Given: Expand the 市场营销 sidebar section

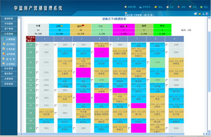Looking at the screenshot, I should pos(9,24).
